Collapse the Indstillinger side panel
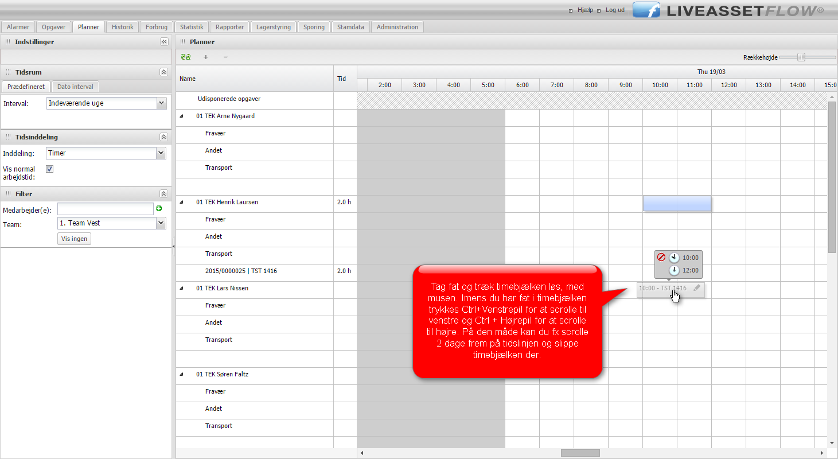 [x=164, y=42]
